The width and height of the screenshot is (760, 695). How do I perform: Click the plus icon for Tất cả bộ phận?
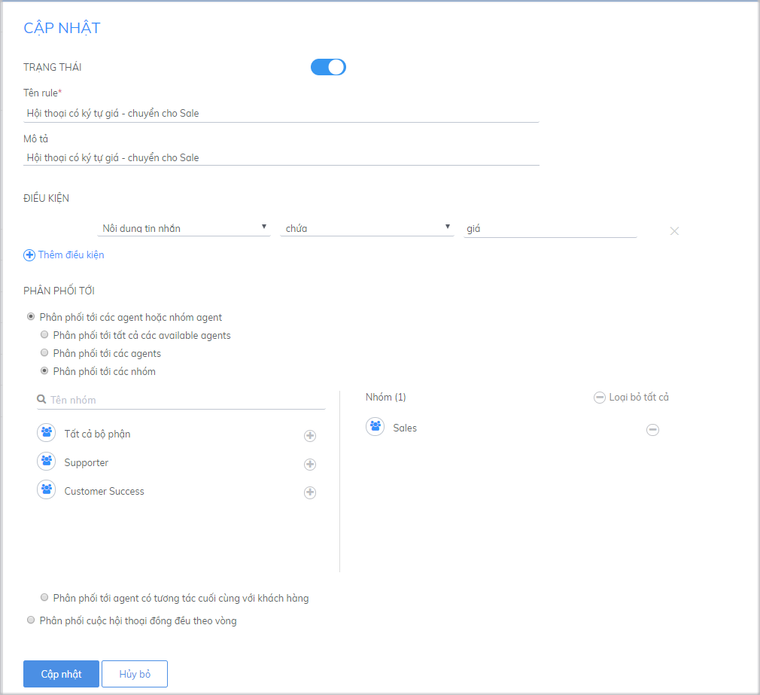309,436
